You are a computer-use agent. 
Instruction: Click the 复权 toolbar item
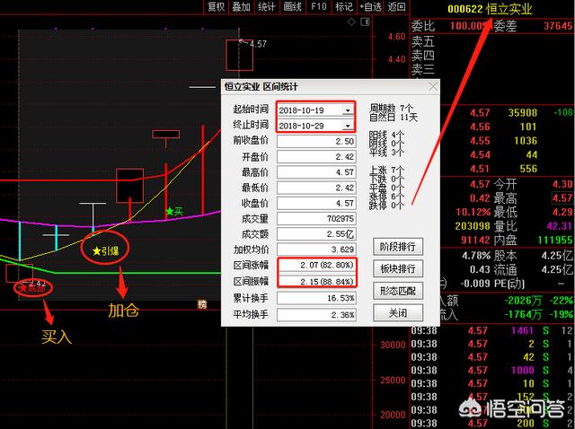[x=216, y=6]
